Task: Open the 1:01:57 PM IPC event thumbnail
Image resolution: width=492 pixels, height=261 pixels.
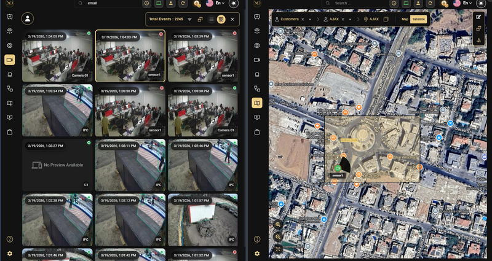Action: tap(203, 220)
